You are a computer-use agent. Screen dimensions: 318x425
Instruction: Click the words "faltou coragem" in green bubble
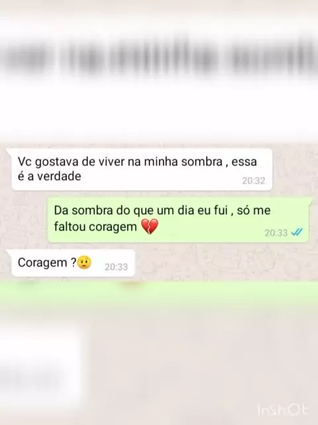coord(95,226)
